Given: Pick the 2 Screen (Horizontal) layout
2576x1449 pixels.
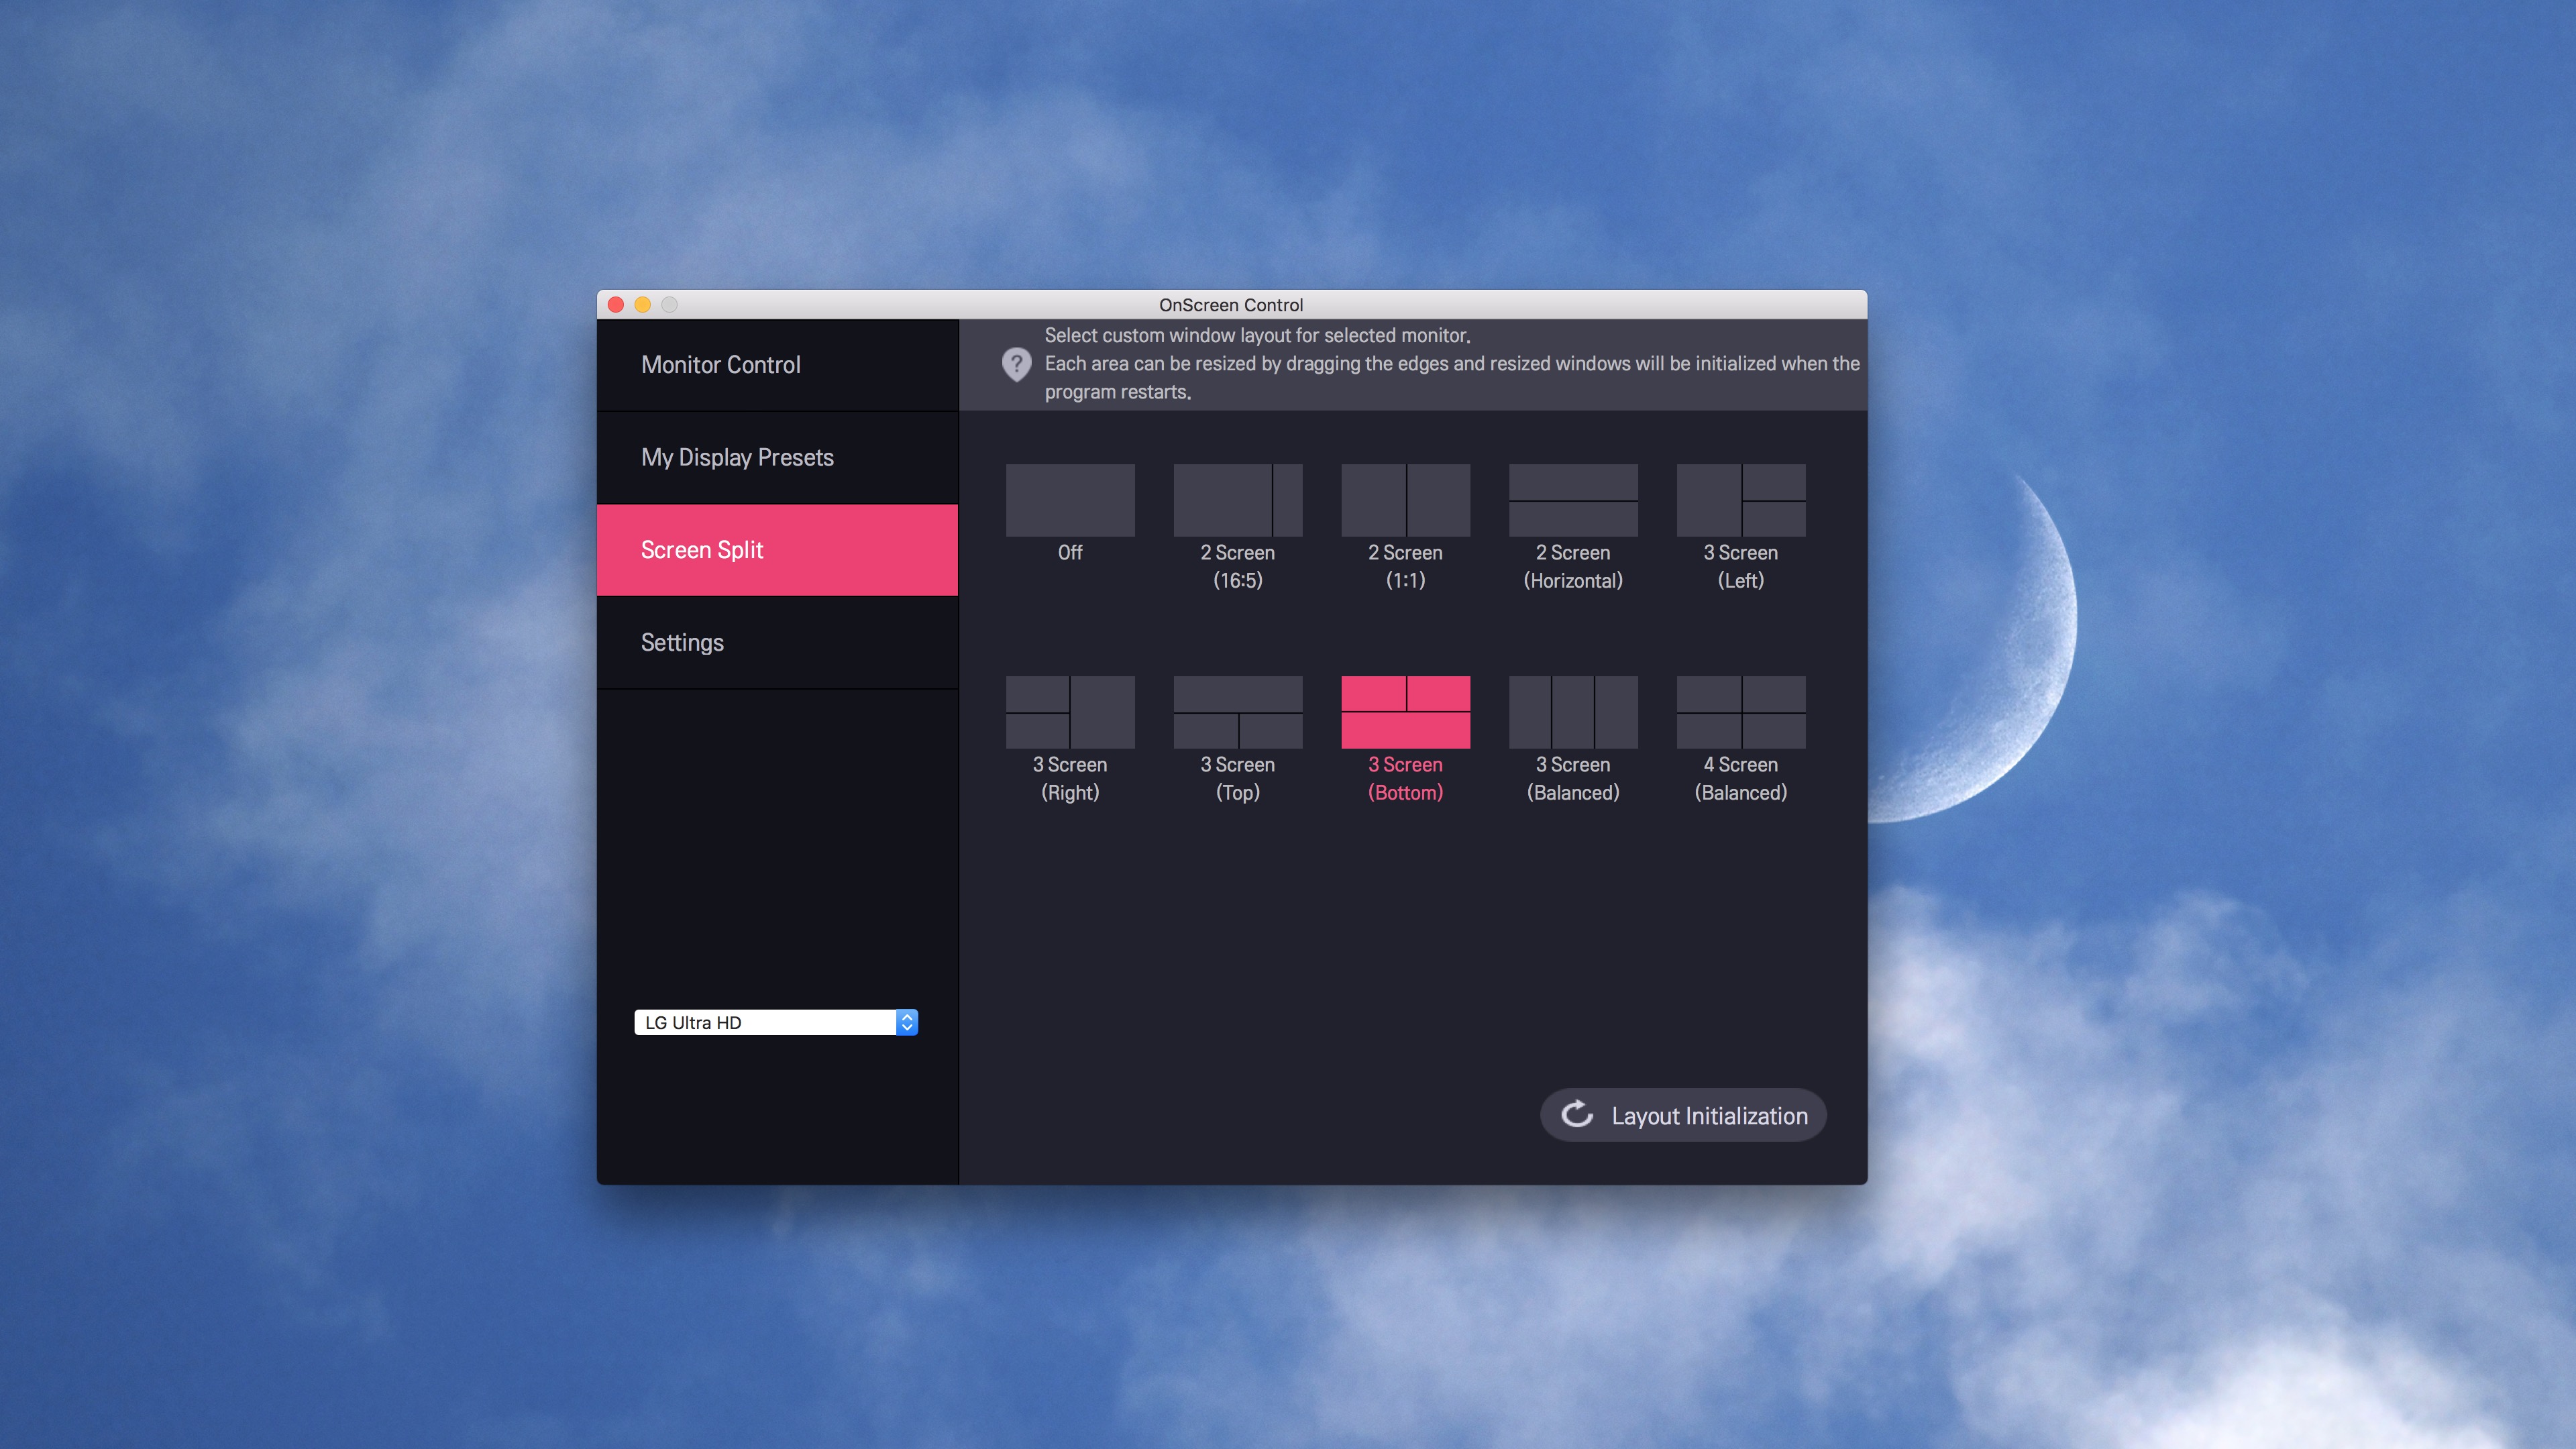Looking at the screenshot, I should coord(1572,499).
